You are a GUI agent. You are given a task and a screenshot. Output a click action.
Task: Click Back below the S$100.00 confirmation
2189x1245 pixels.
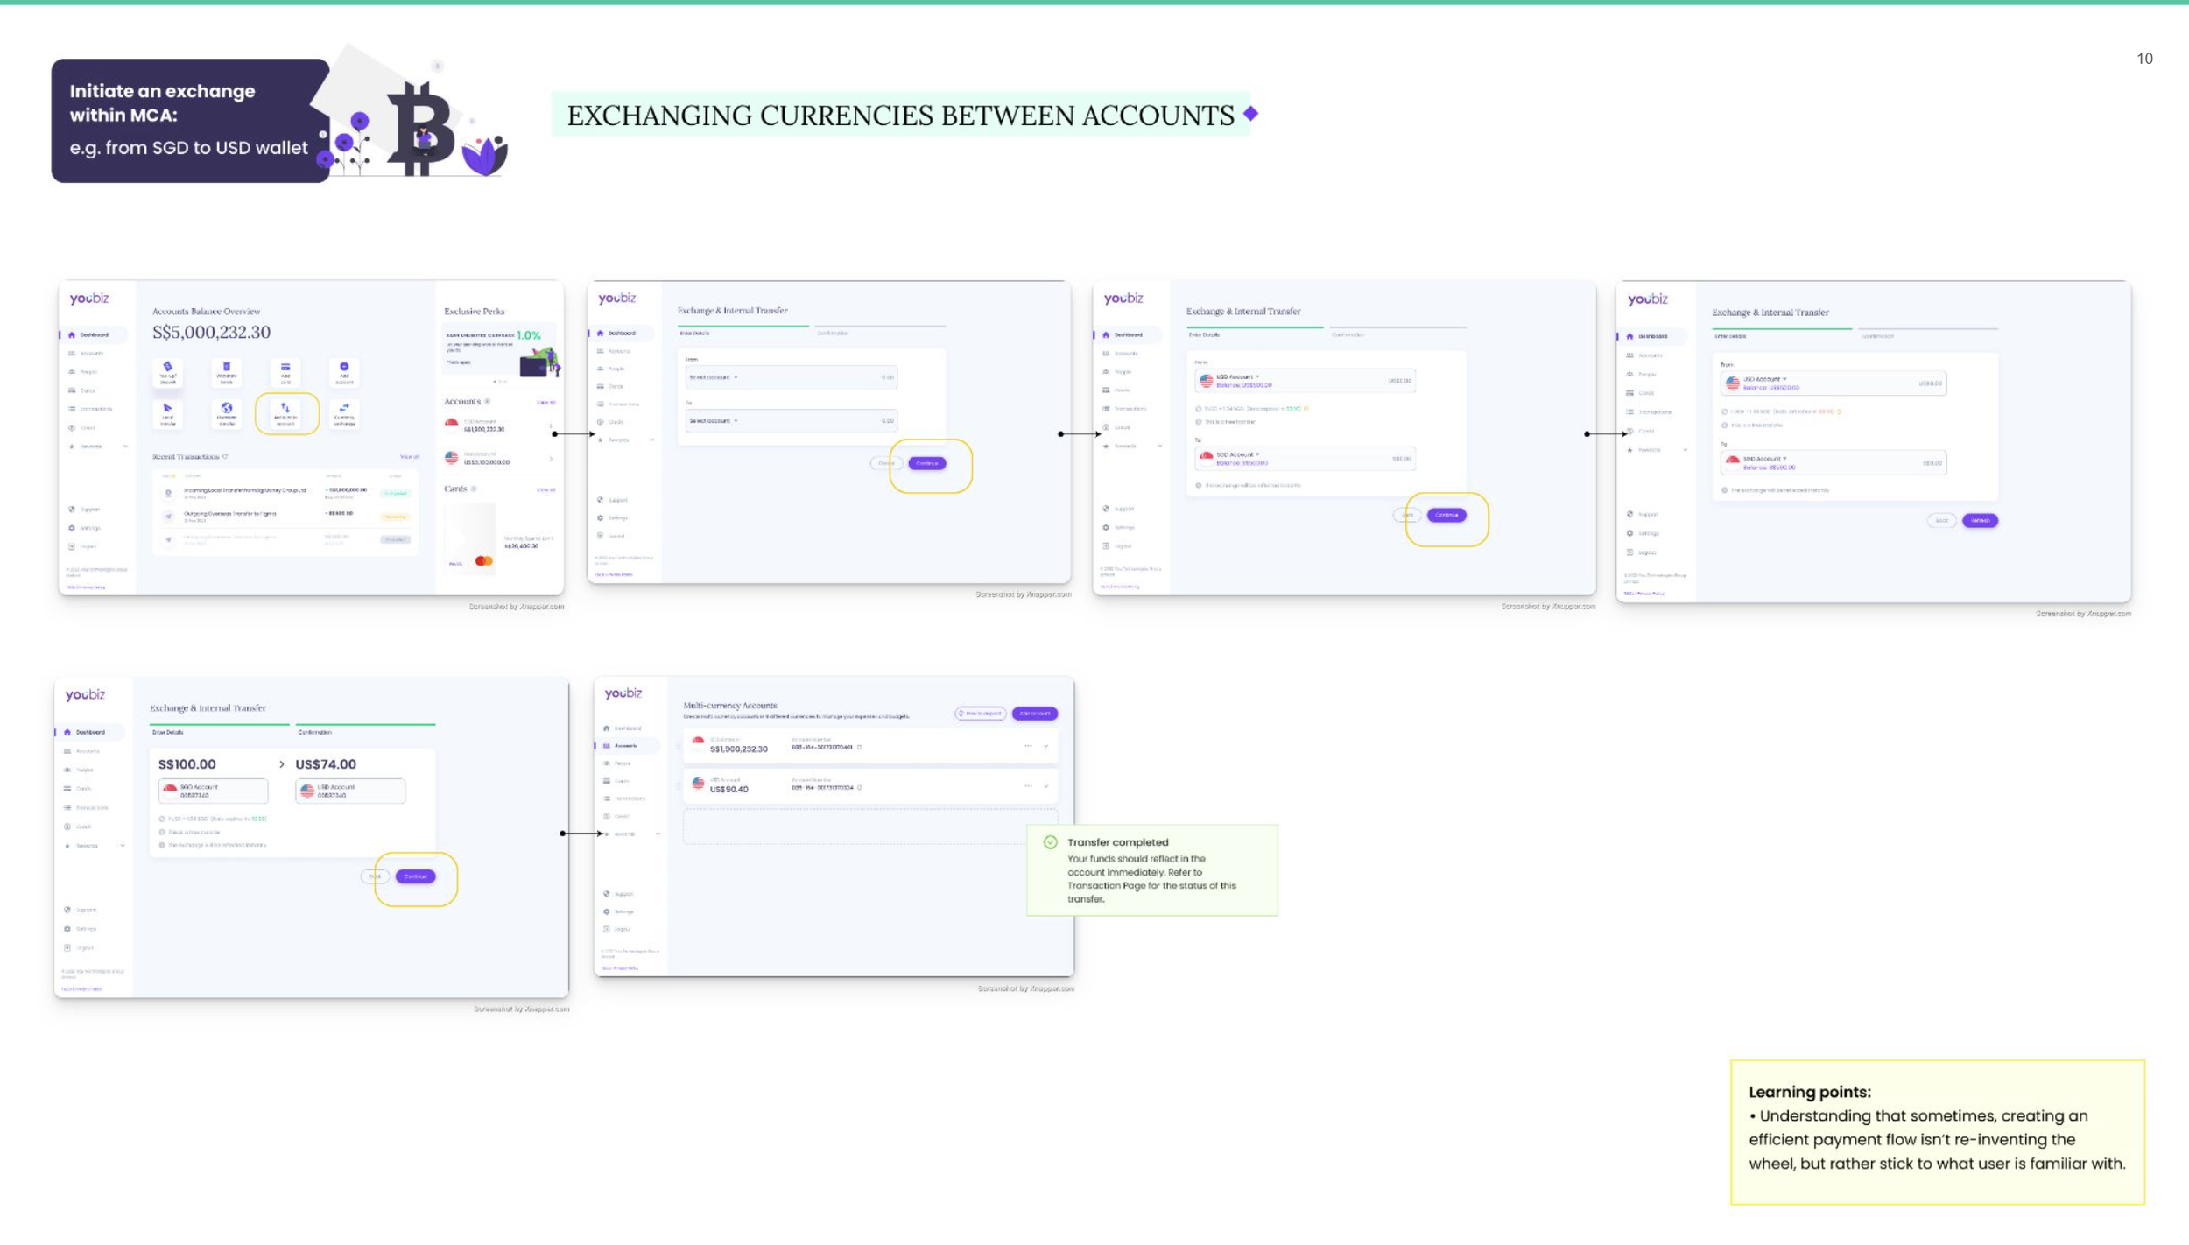(x=375, y=876)
